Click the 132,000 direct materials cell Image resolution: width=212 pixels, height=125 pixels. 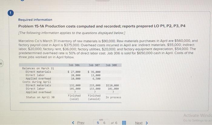point(75,85)
